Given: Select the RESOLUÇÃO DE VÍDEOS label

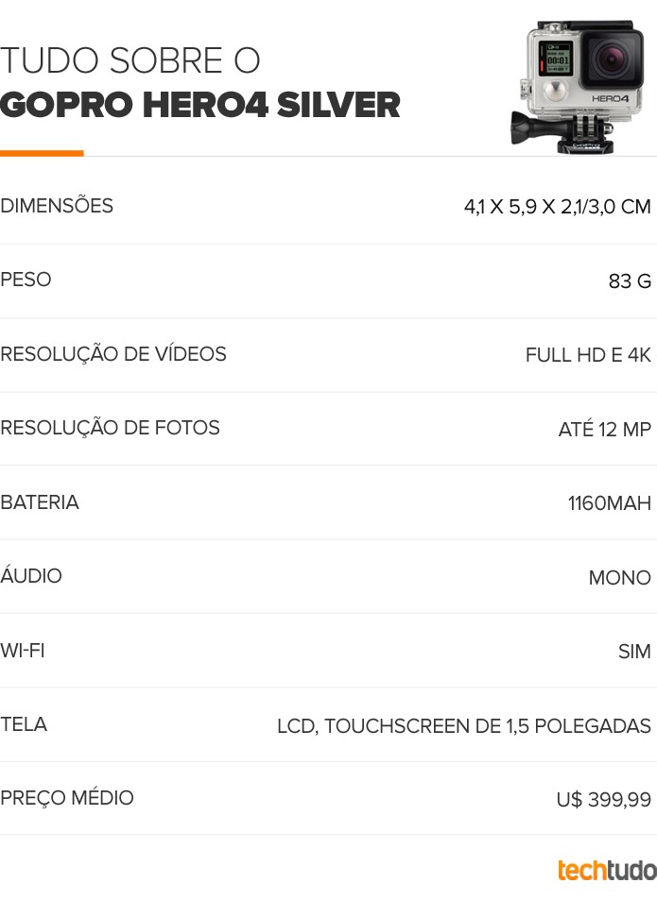Looking at the screenshot, I should 113,353.
